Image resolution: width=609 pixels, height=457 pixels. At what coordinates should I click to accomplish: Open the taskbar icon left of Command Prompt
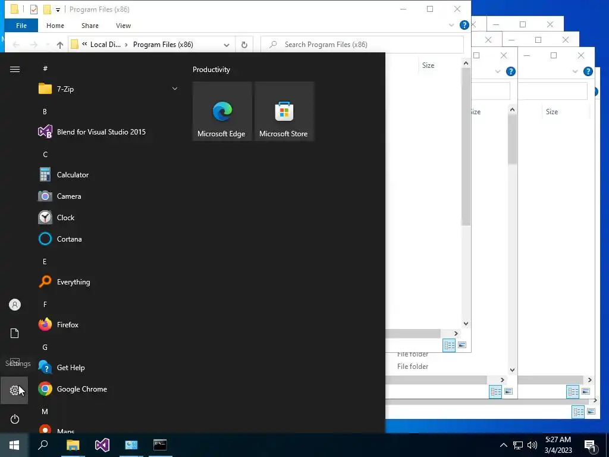(x=131, y=445)
